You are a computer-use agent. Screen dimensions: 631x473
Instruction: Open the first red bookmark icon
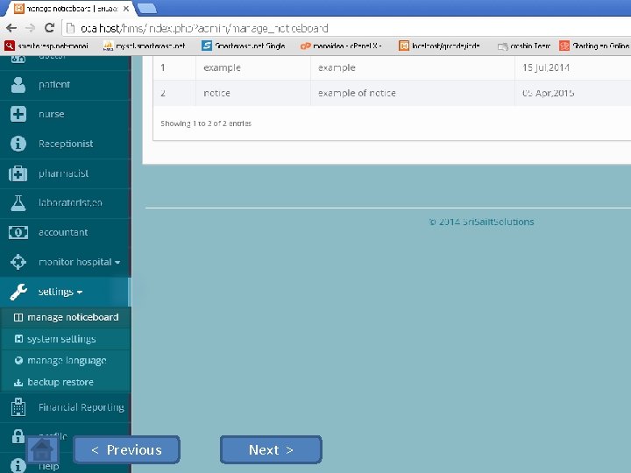pos(10,46)
